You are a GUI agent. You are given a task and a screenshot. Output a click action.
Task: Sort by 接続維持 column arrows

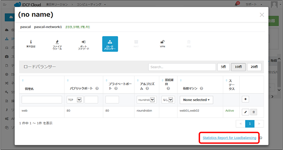click(x=162, y=81)
